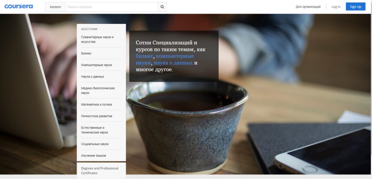Open the Каталог dropdown
Viewport: 372px width, 179px height.
(x=55, y=7)
